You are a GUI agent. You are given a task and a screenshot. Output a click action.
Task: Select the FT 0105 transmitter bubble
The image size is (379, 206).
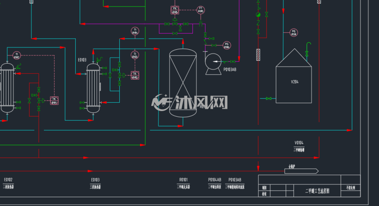[201, 10]
